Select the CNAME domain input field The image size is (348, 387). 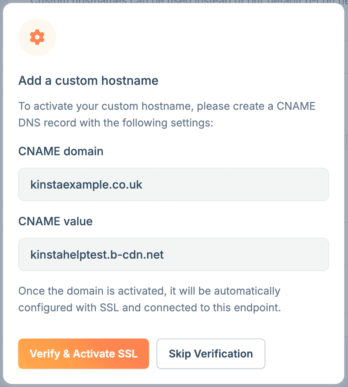tap(173, 184)
